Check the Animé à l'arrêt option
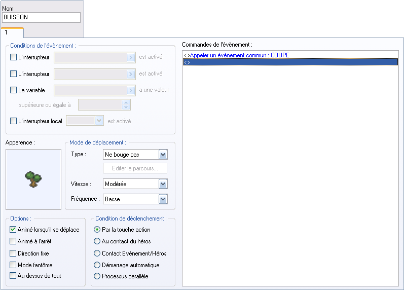The width and height of the screenshot is (405, 291). click(x=13, y=241)
